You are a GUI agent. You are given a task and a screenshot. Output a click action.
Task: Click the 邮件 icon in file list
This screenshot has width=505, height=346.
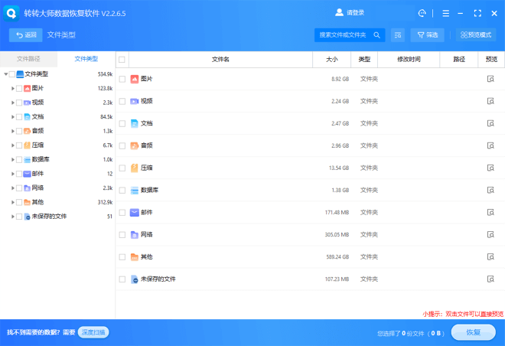point(134,212)
